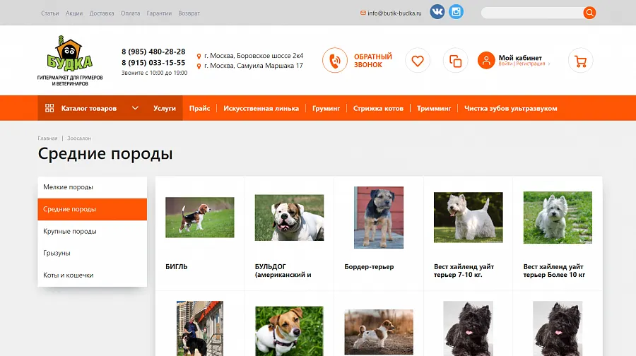The height and width of the screenshot is (356, 636).
Task: Click address Москва, Самуила Маршака 17
Action: coord(254,66)
